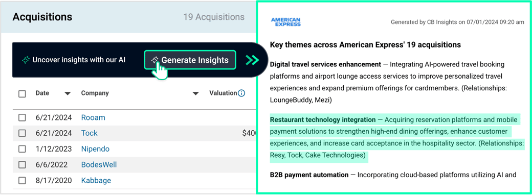Viewport: 532px width, 195px height.
Task: Click the Digital travel services enhancement heading
Action: click(x=325, y=64)
